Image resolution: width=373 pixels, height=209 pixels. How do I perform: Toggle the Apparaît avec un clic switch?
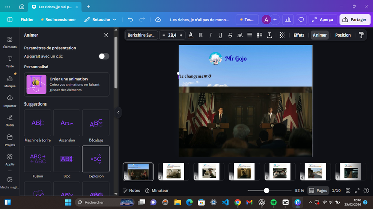104,56
